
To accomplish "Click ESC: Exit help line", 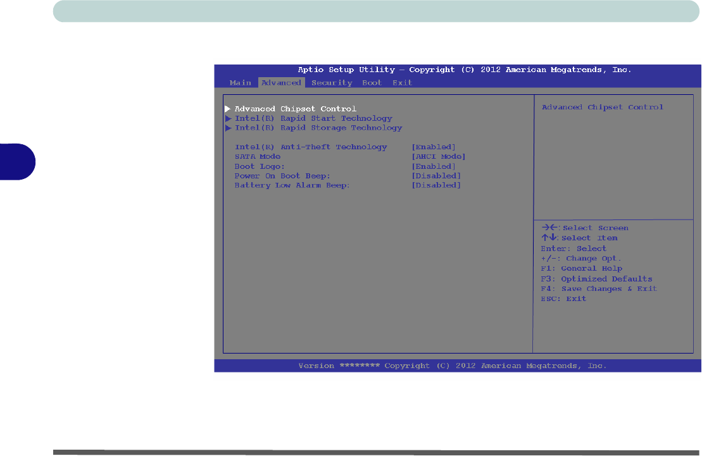I will coord(563,299).
